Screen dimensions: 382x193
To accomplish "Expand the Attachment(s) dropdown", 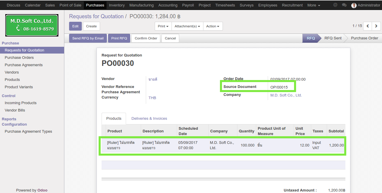I will click(187, 26).
